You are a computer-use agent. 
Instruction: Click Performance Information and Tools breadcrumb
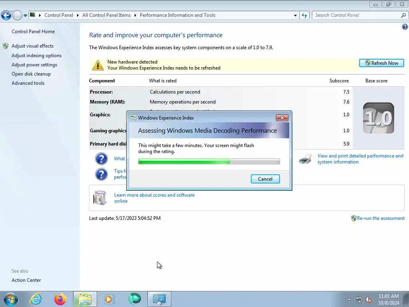[177, 15]
